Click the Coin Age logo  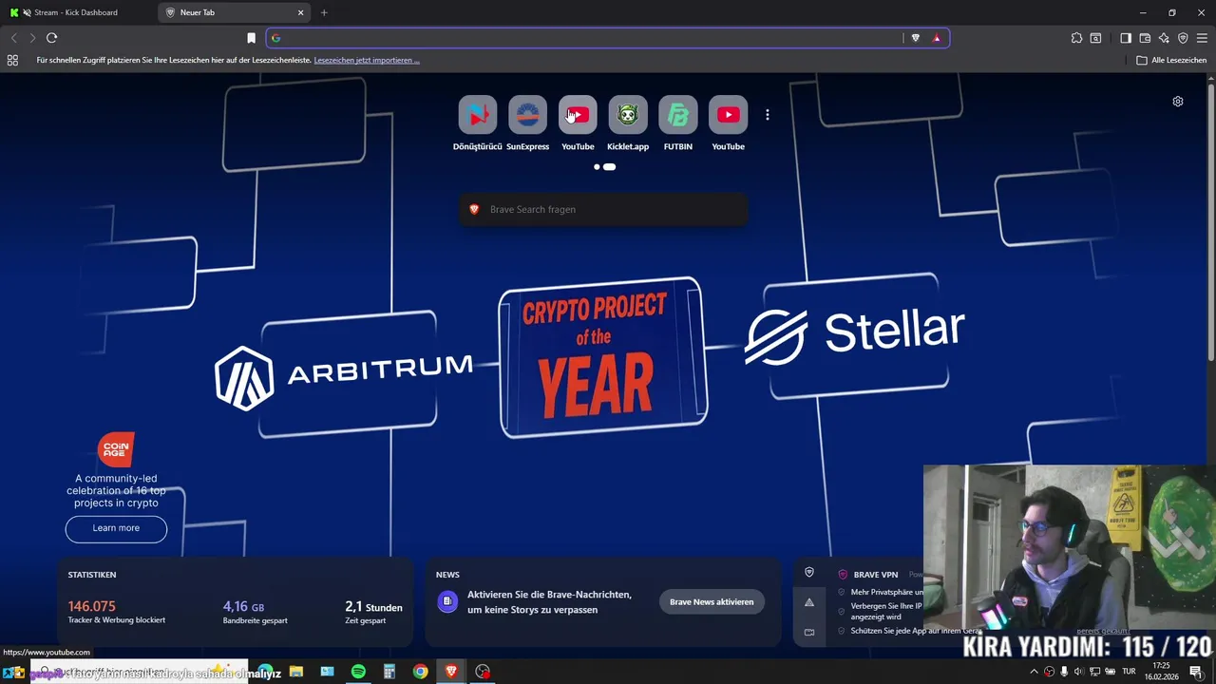click(116, 449)
